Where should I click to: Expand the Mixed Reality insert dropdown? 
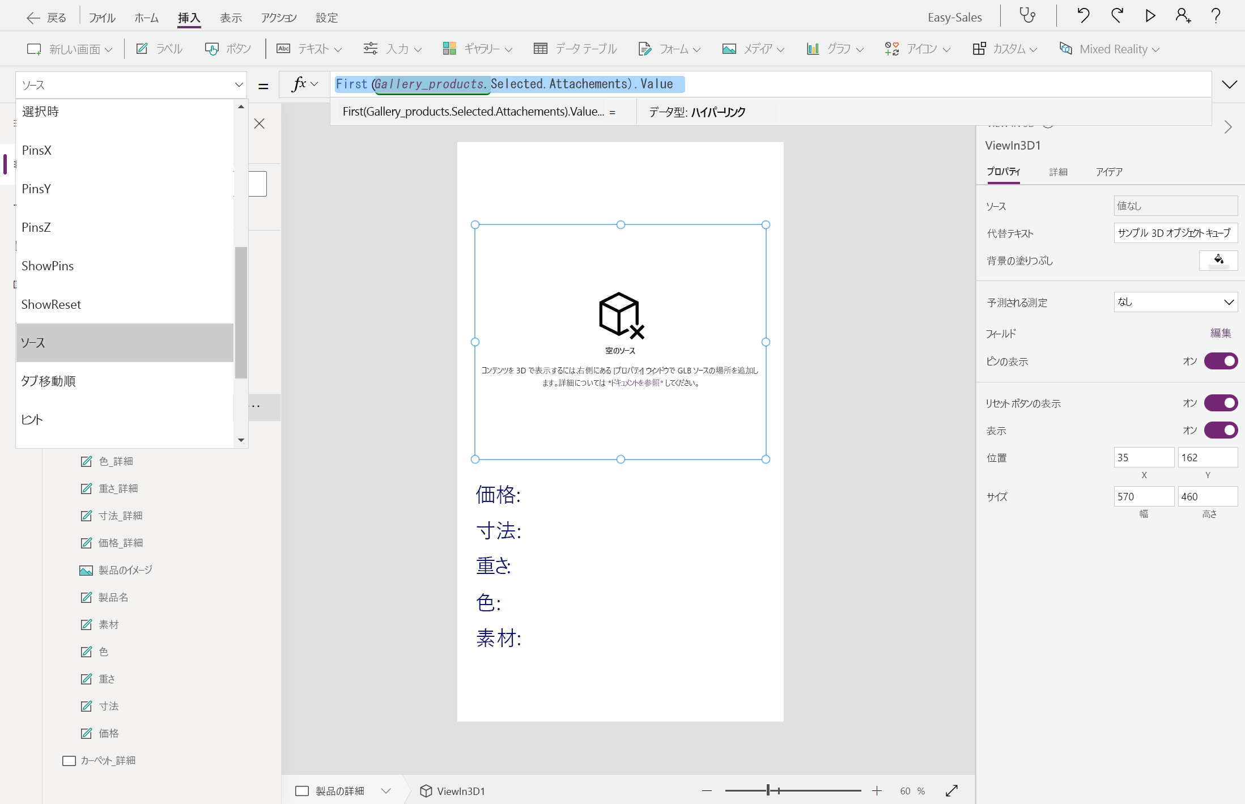click(x=1109, y=49)
